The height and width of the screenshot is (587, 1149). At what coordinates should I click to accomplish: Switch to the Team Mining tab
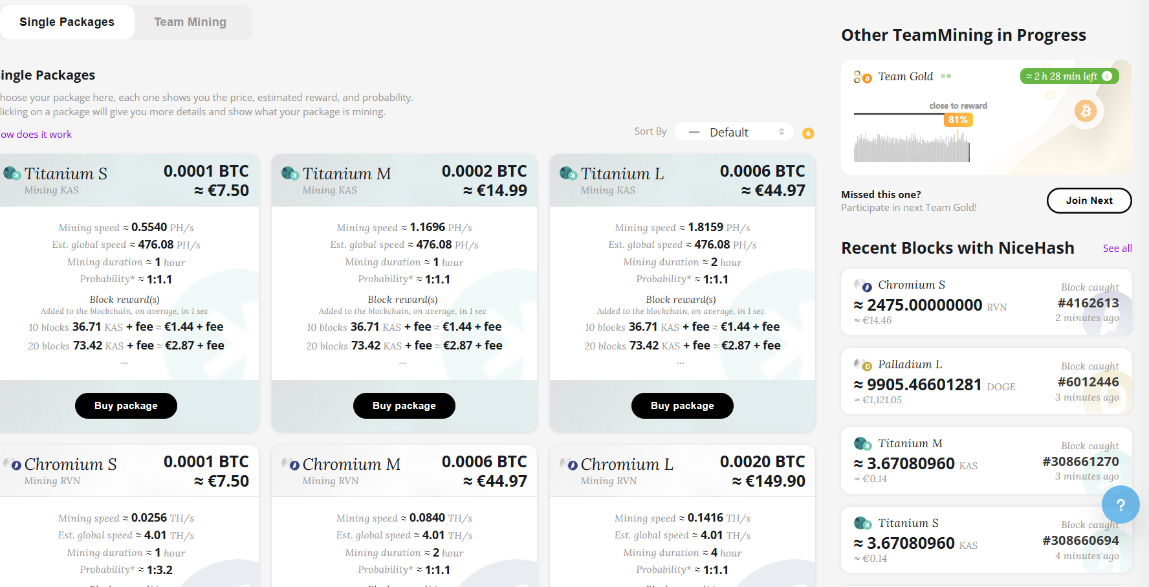190,22
